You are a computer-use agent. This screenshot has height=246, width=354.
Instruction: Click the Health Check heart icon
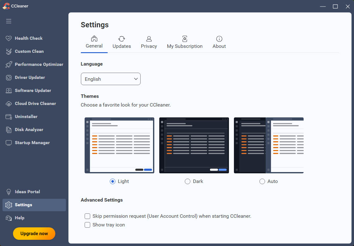9,38
